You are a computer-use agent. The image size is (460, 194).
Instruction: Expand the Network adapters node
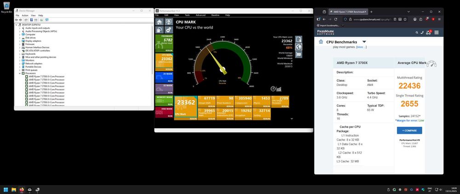pyautogui.click(x=20, y=63)
